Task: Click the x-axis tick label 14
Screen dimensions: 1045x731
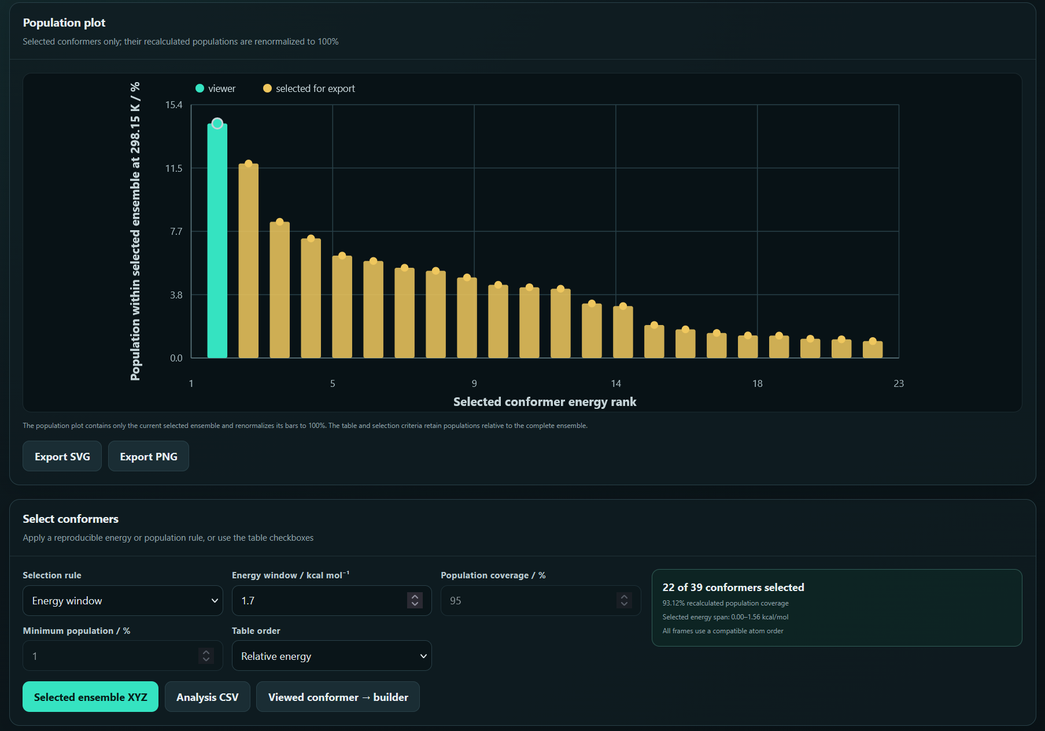Action: 616,383
